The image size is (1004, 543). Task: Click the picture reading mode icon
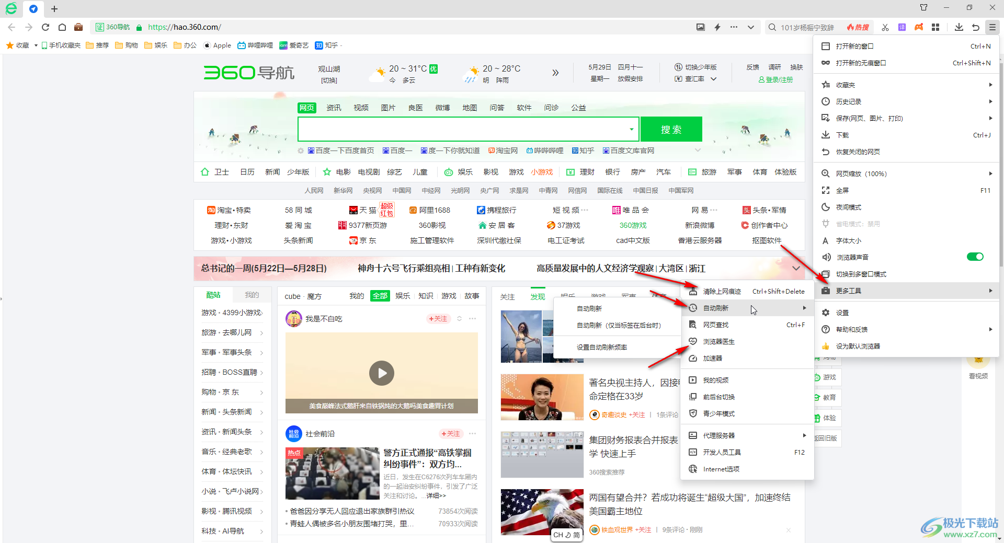coord(701,27)
